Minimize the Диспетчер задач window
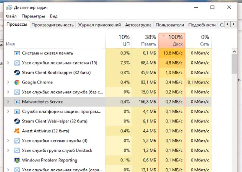Viewport: 242px width, 172px height. [x=196, y=7]
